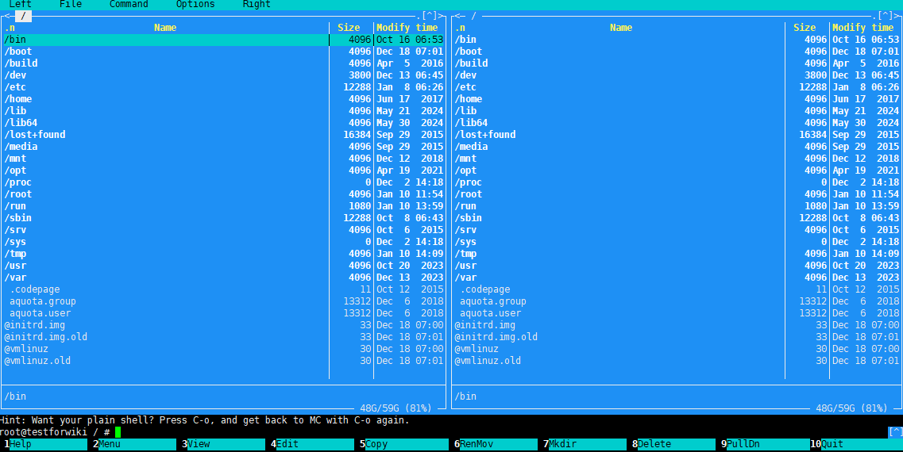Select @vmlinuz.old link in right panel
Screen dimensions: 903x452
(x=677, y=361)
